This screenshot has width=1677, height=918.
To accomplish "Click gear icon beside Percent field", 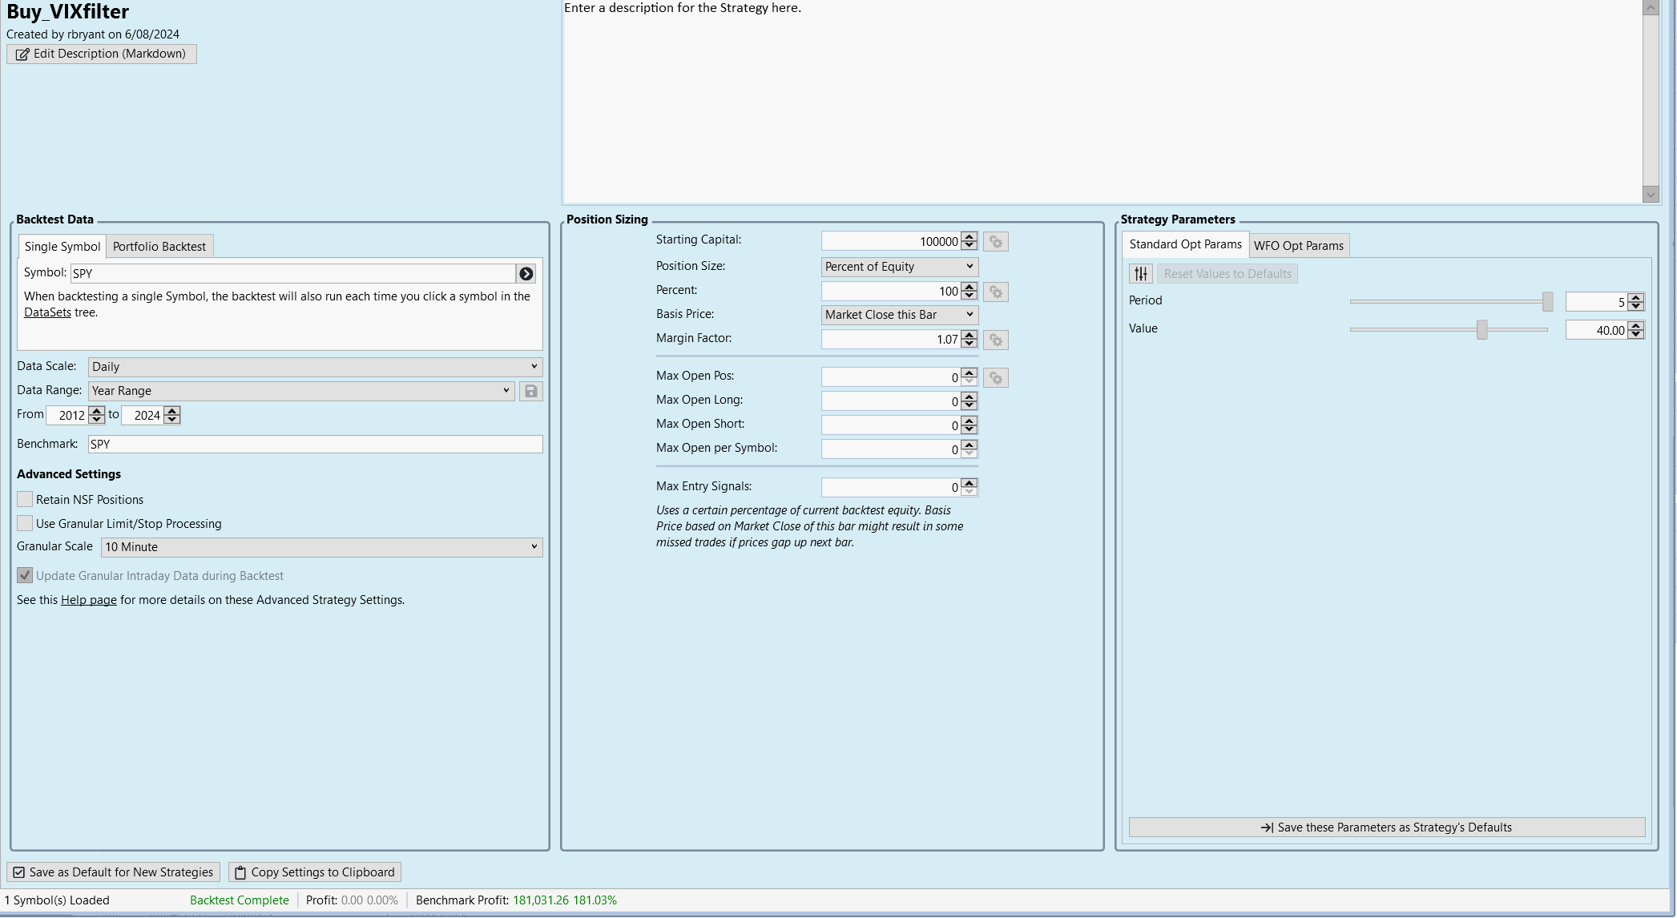I will (x=996, y=292).
